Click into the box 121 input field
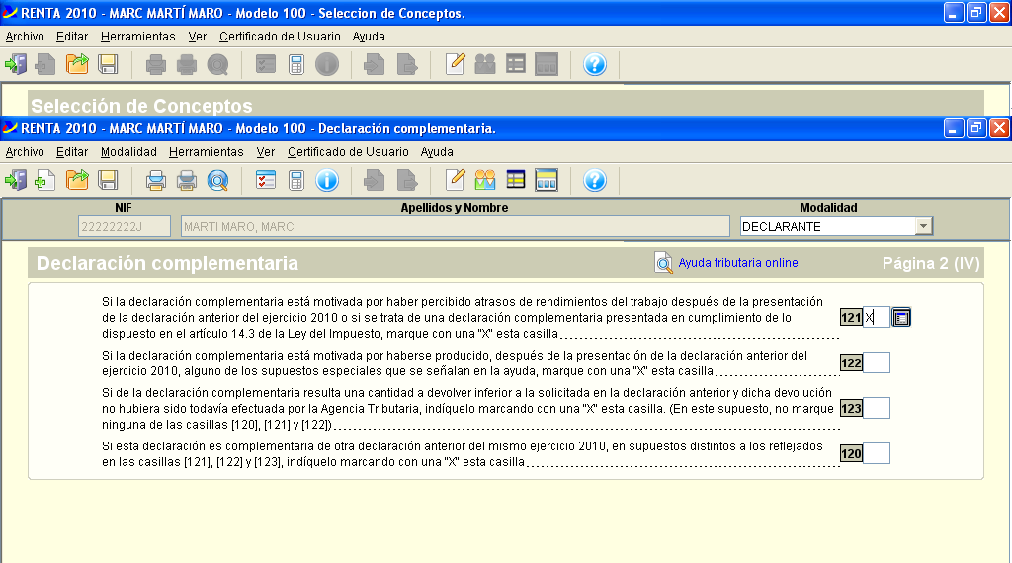 pyautogui.click(x=876, y=317)
